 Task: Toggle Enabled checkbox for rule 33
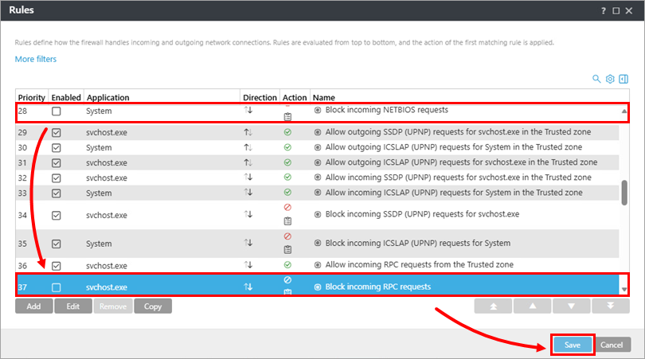pyautogui.click(x=57, y=193)
